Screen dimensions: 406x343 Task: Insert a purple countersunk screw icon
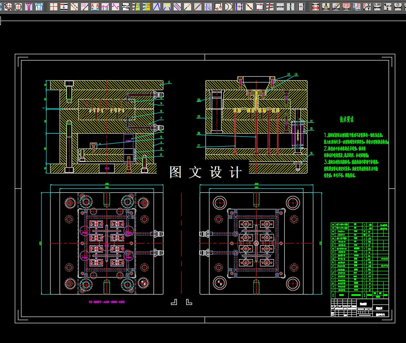(x=29, y=6)
